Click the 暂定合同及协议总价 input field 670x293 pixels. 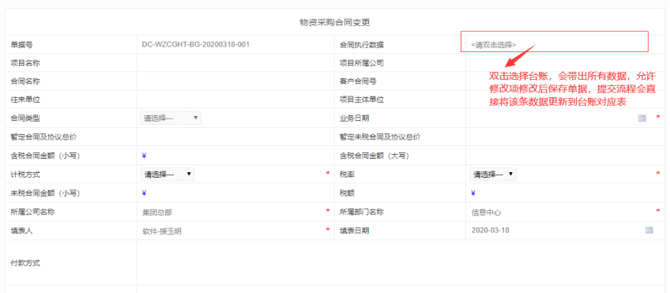235,137
